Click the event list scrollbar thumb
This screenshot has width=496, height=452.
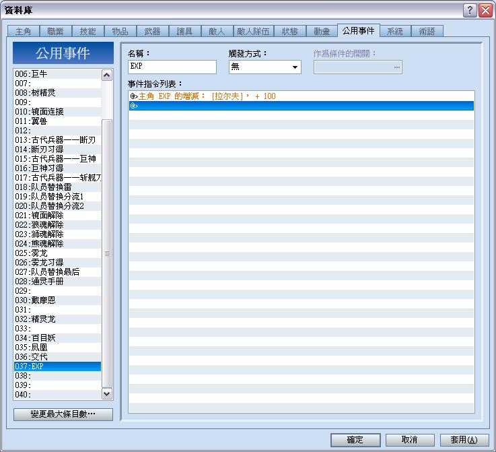coord(106,253)
